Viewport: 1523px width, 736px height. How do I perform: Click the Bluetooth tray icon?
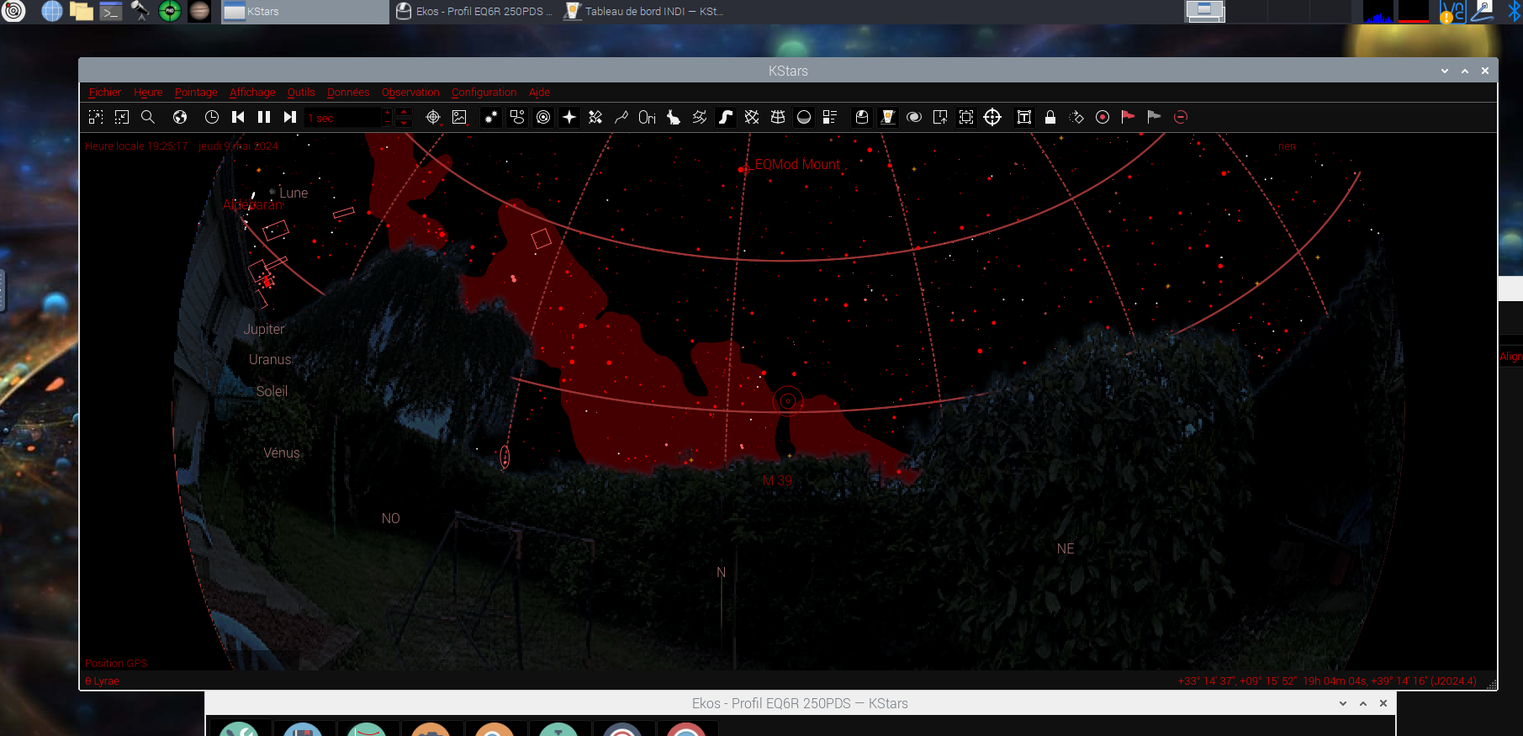pyautogui.click(x=1513, y=12)
